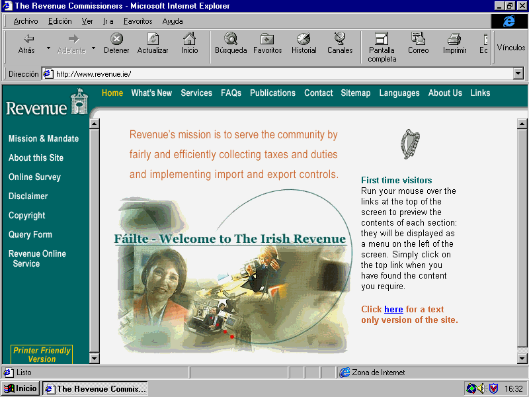This screenshot has width=529, height=397.
Task: Open the Edición menu
Action: pos(60,21)
